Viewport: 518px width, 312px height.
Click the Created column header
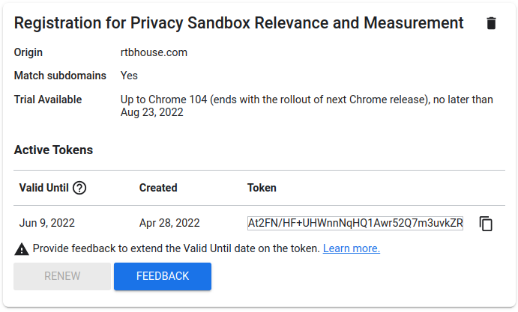point(158,188)
